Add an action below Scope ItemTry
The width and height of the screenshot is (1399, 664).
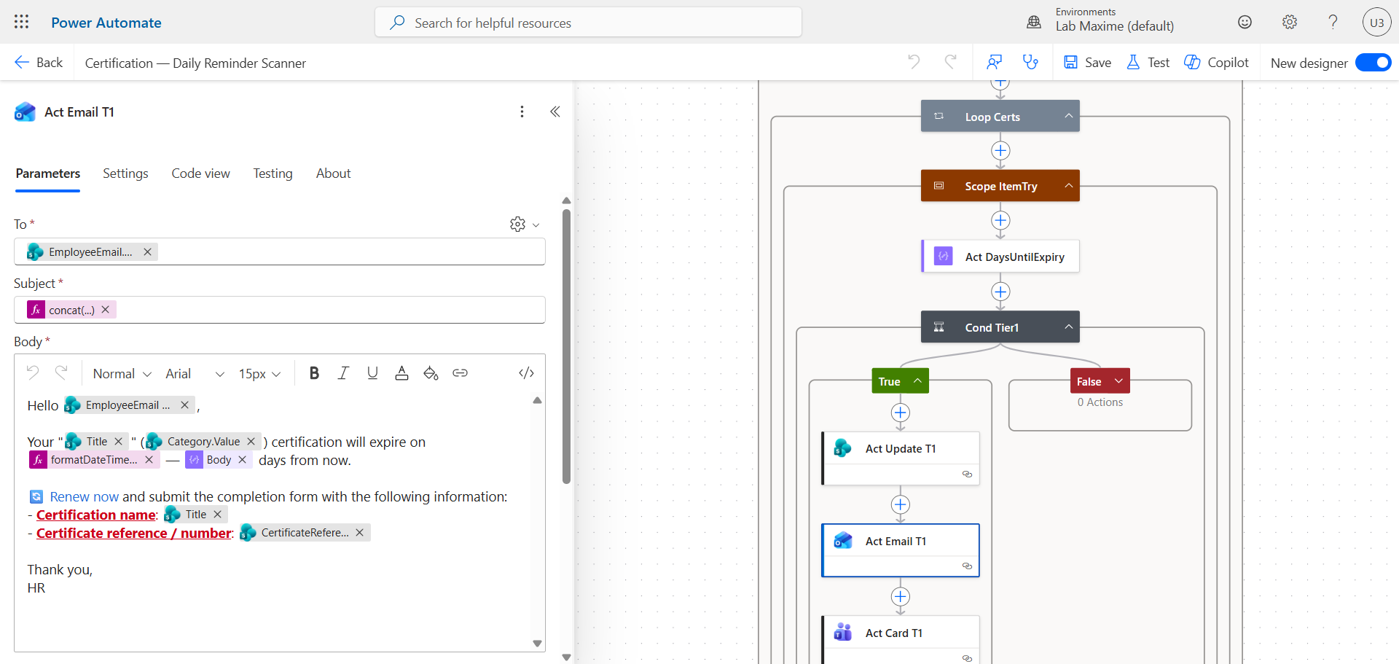tap(1000, 220)
